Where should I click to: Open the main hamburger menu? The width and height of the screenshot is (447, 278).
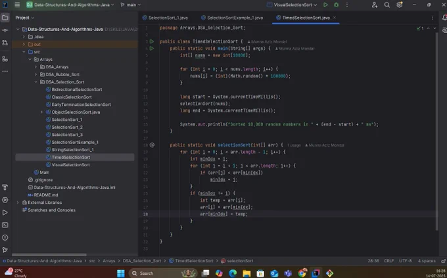tap(17, 5)
